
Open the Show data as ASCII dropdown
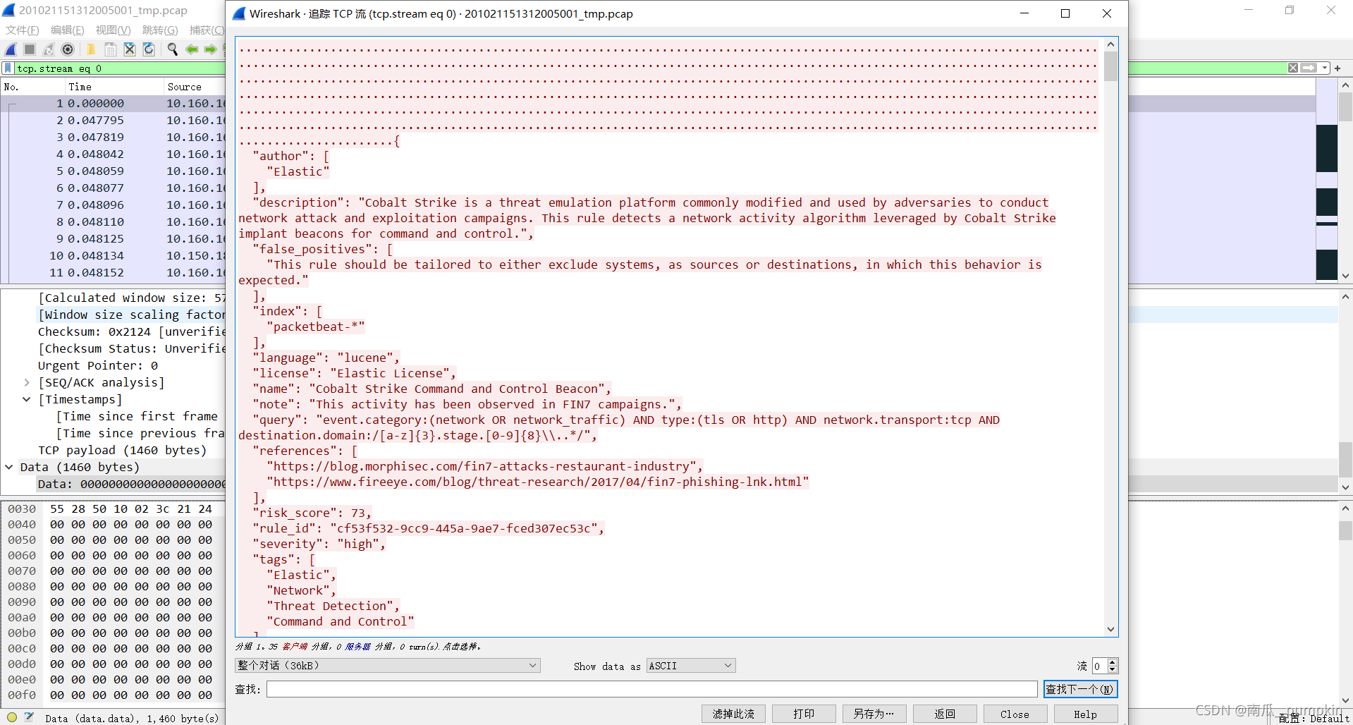click(691, 666)
